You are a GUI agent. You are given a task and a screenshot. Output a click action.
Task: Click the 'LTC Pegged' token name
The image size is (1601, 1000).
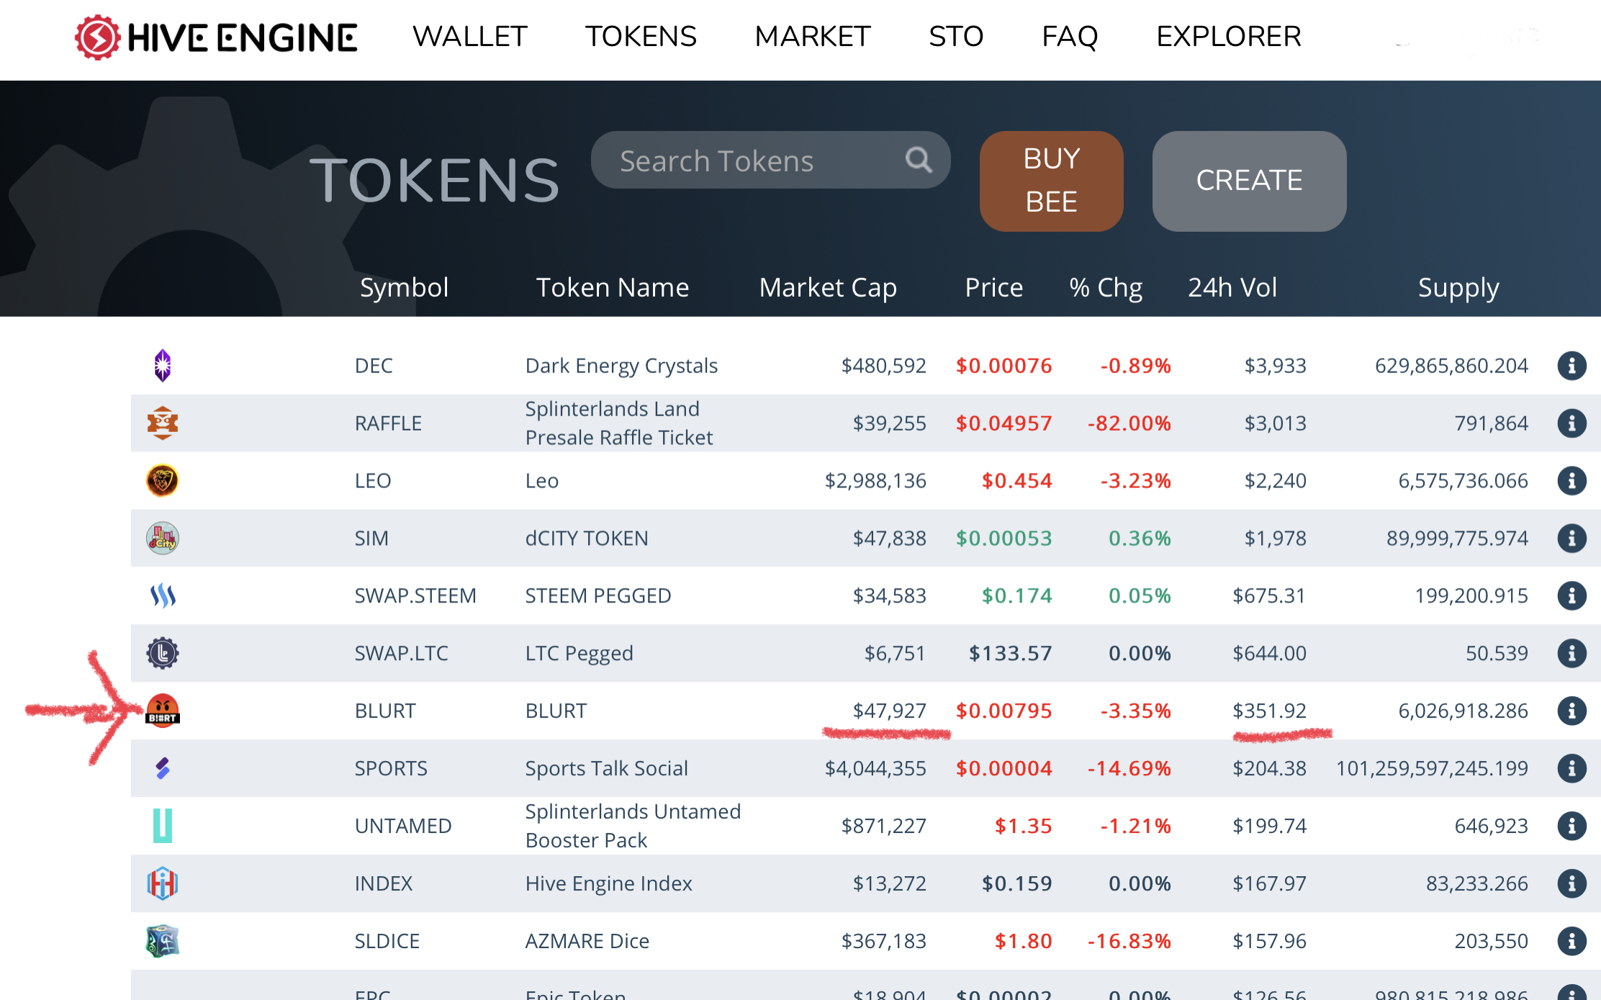[579, 654]
